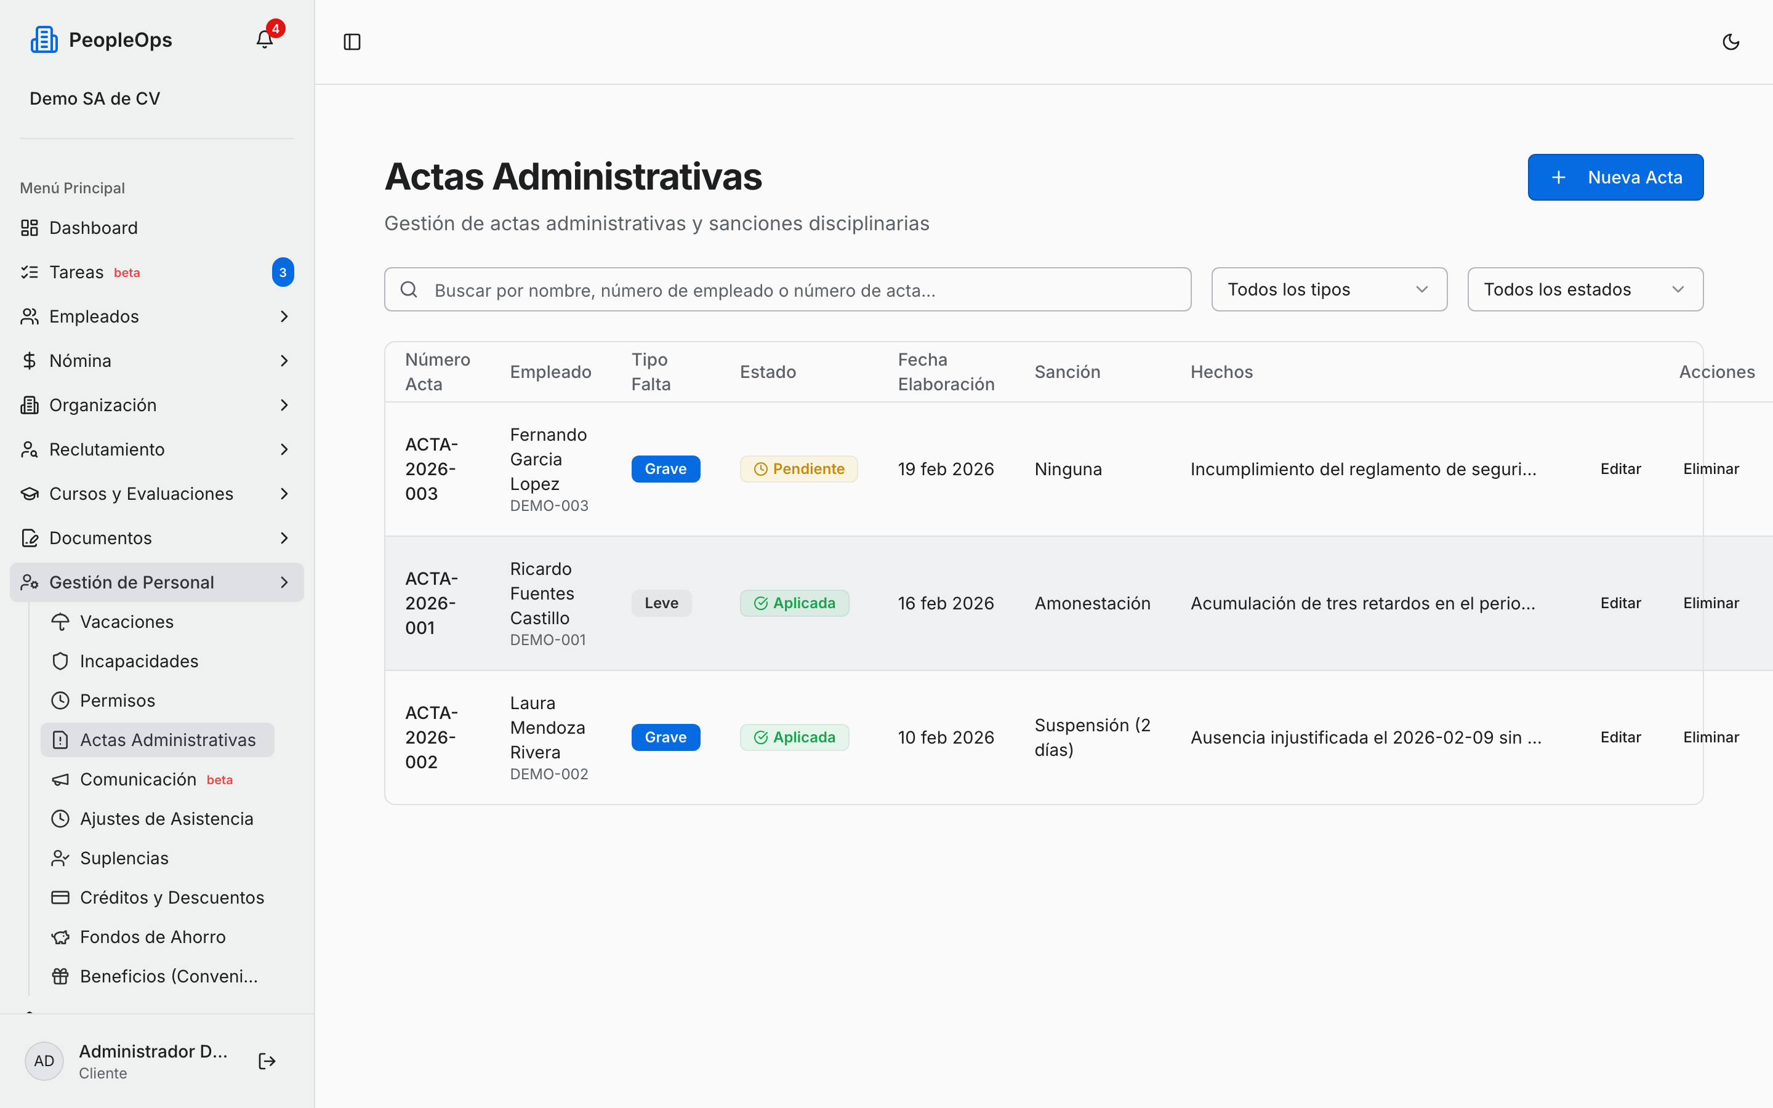Expand the Empleados menu chevron
The image size is (1773, 1108).
(284, 316)
